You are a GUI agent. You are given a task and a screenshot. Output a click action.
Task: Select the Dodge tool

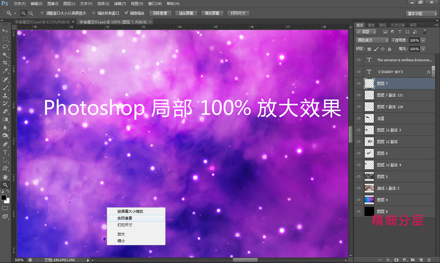(5, 135)
